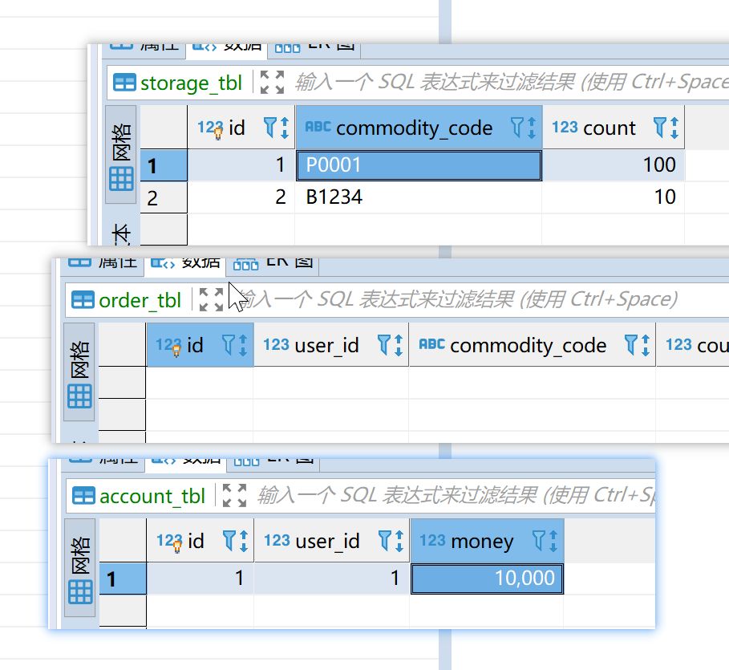This screenshot has height=670, width=729.
Task: Sort order_tbl by commodity_code arrows
Action: tap(646, 345)
